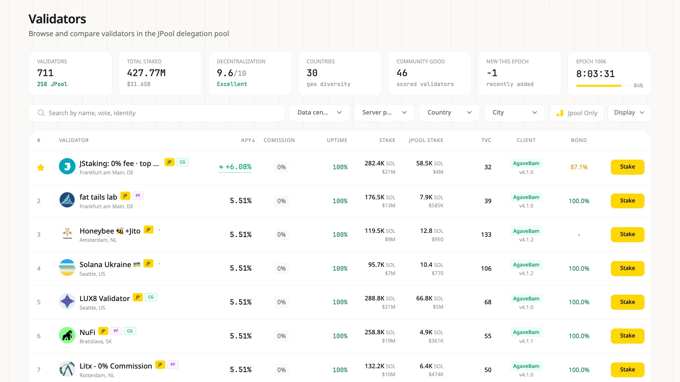Sort by the JPOOL STAKE column header
Viewport: 680px width, 382px height.
point(426,140)
